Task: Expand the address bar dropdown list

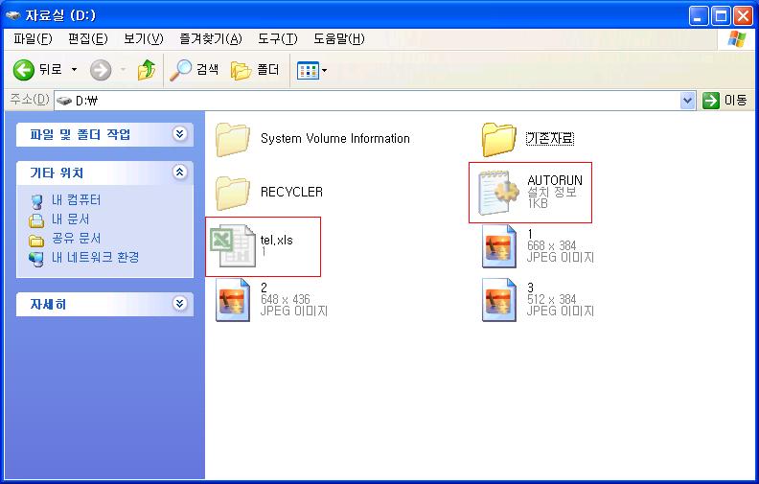Action: coord(687,101)
